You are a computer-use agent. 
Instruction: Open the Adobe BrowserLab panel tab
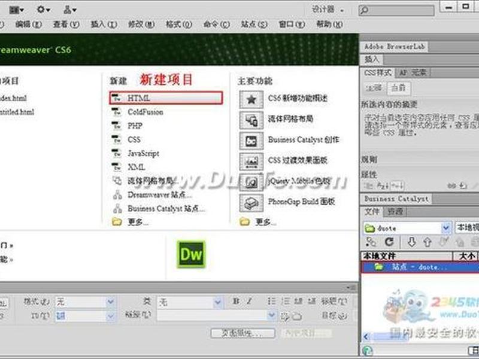(395, 47)
